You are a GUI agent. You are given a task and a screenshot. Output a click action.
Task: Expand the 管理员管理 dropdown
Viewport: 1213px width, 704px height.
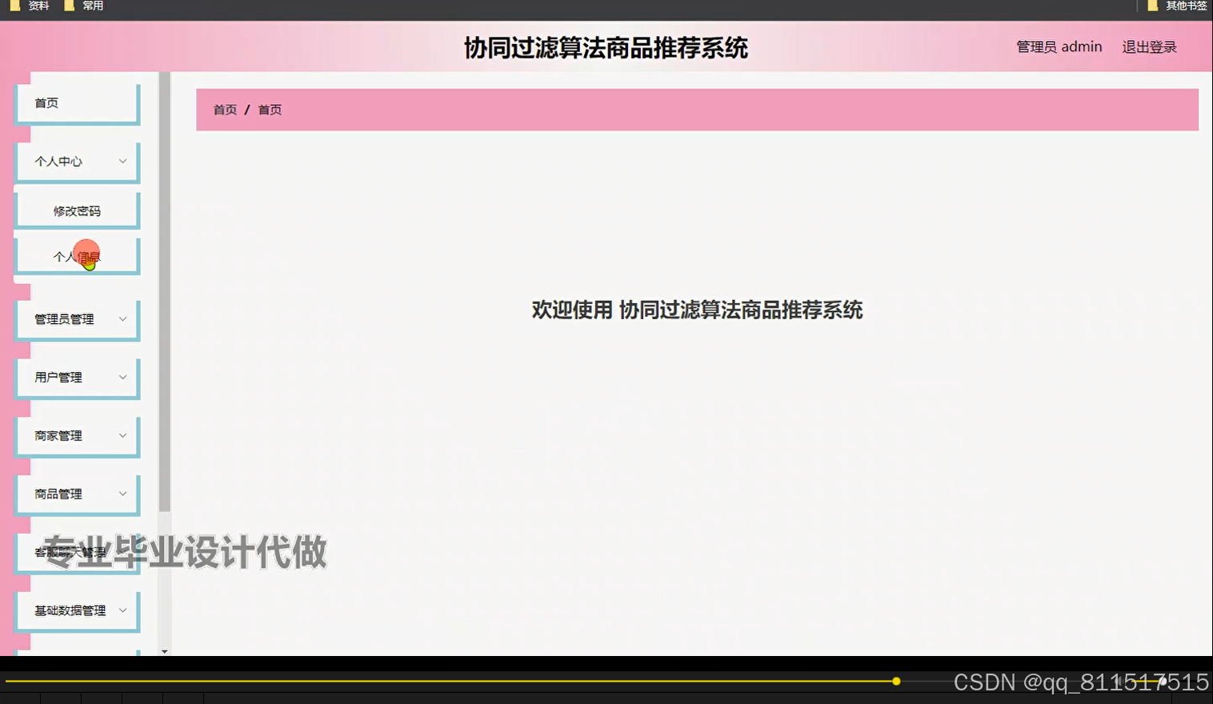point(122,318)
